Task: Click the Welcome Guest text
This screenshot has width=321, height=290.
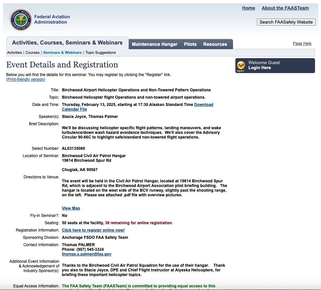Action: click(x=264, y=63)
